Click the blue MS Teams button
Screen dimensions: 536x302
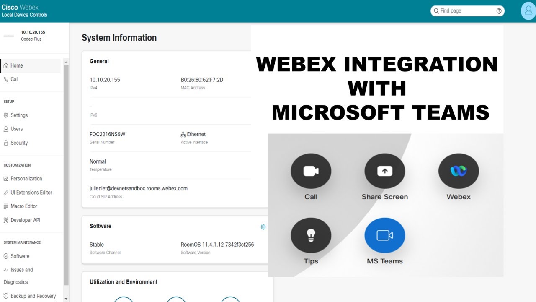pyautogui.click(x=385, y=235)
